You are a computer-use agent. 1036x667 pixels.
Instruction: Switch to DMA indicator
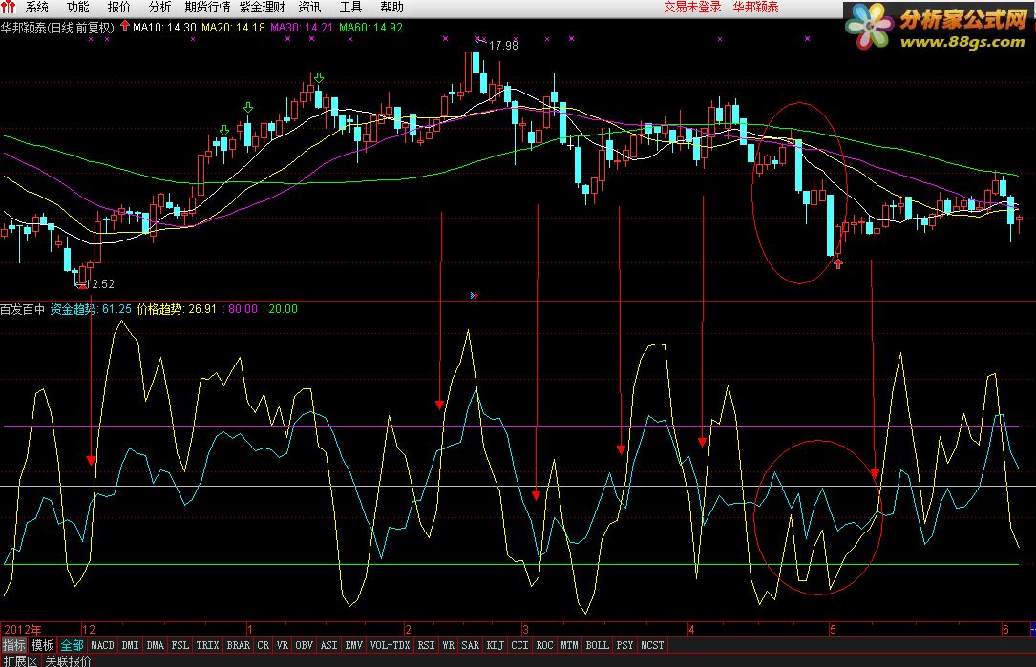pyautogui.click(x=156, y=645)
